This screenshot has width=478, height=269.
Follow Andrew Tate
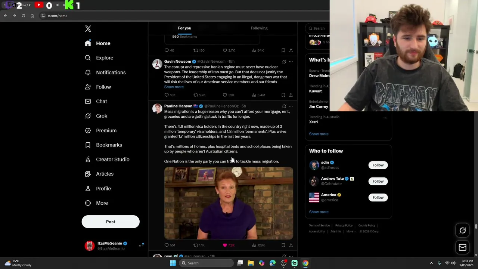[x=378, y=181]
